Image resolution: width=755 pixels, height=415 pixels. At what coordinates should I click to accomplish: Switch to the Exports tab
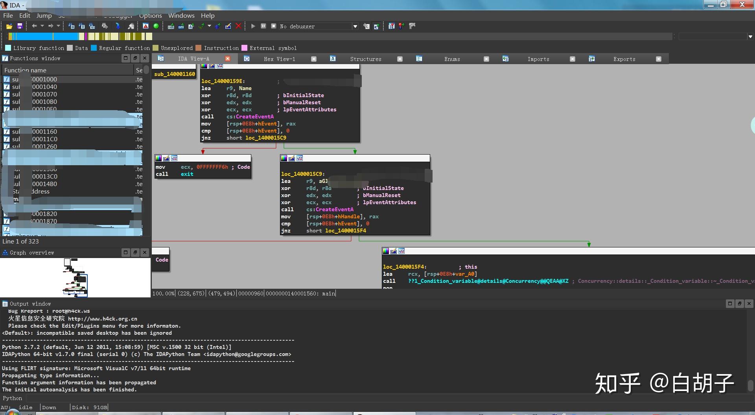click(624, 59)
